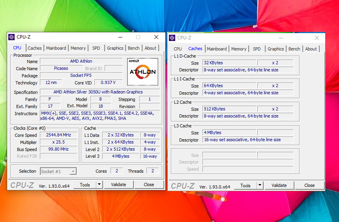This screenshot has height=222, width=339.
Task: Close the right CPU-Z window with X
Action: [317, 38]
